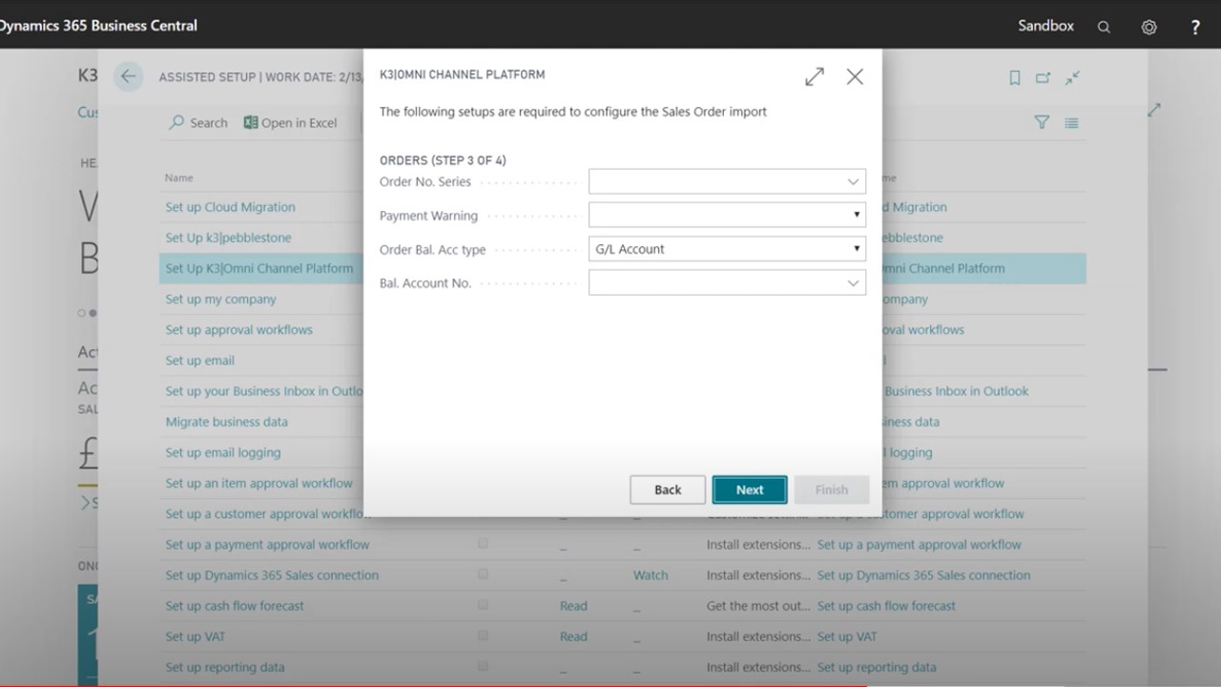Open Set up a payment approval workflow
Image resolution: width=1221 pixels, height=687 pixels.
click(267, 544)
